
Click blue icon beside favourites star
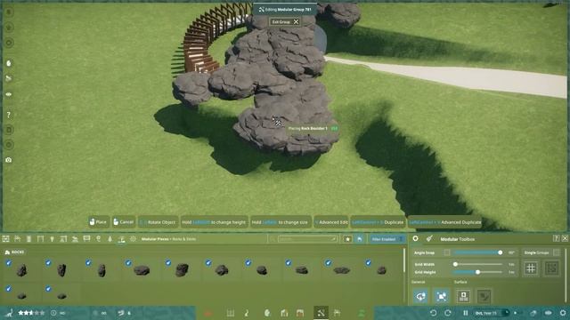359,239
